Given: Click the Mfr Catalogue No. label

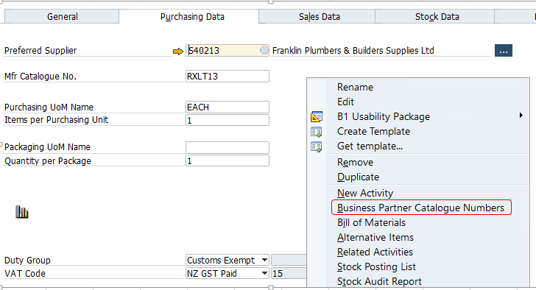Looking at the screenshot, I should tap(40, 76).
